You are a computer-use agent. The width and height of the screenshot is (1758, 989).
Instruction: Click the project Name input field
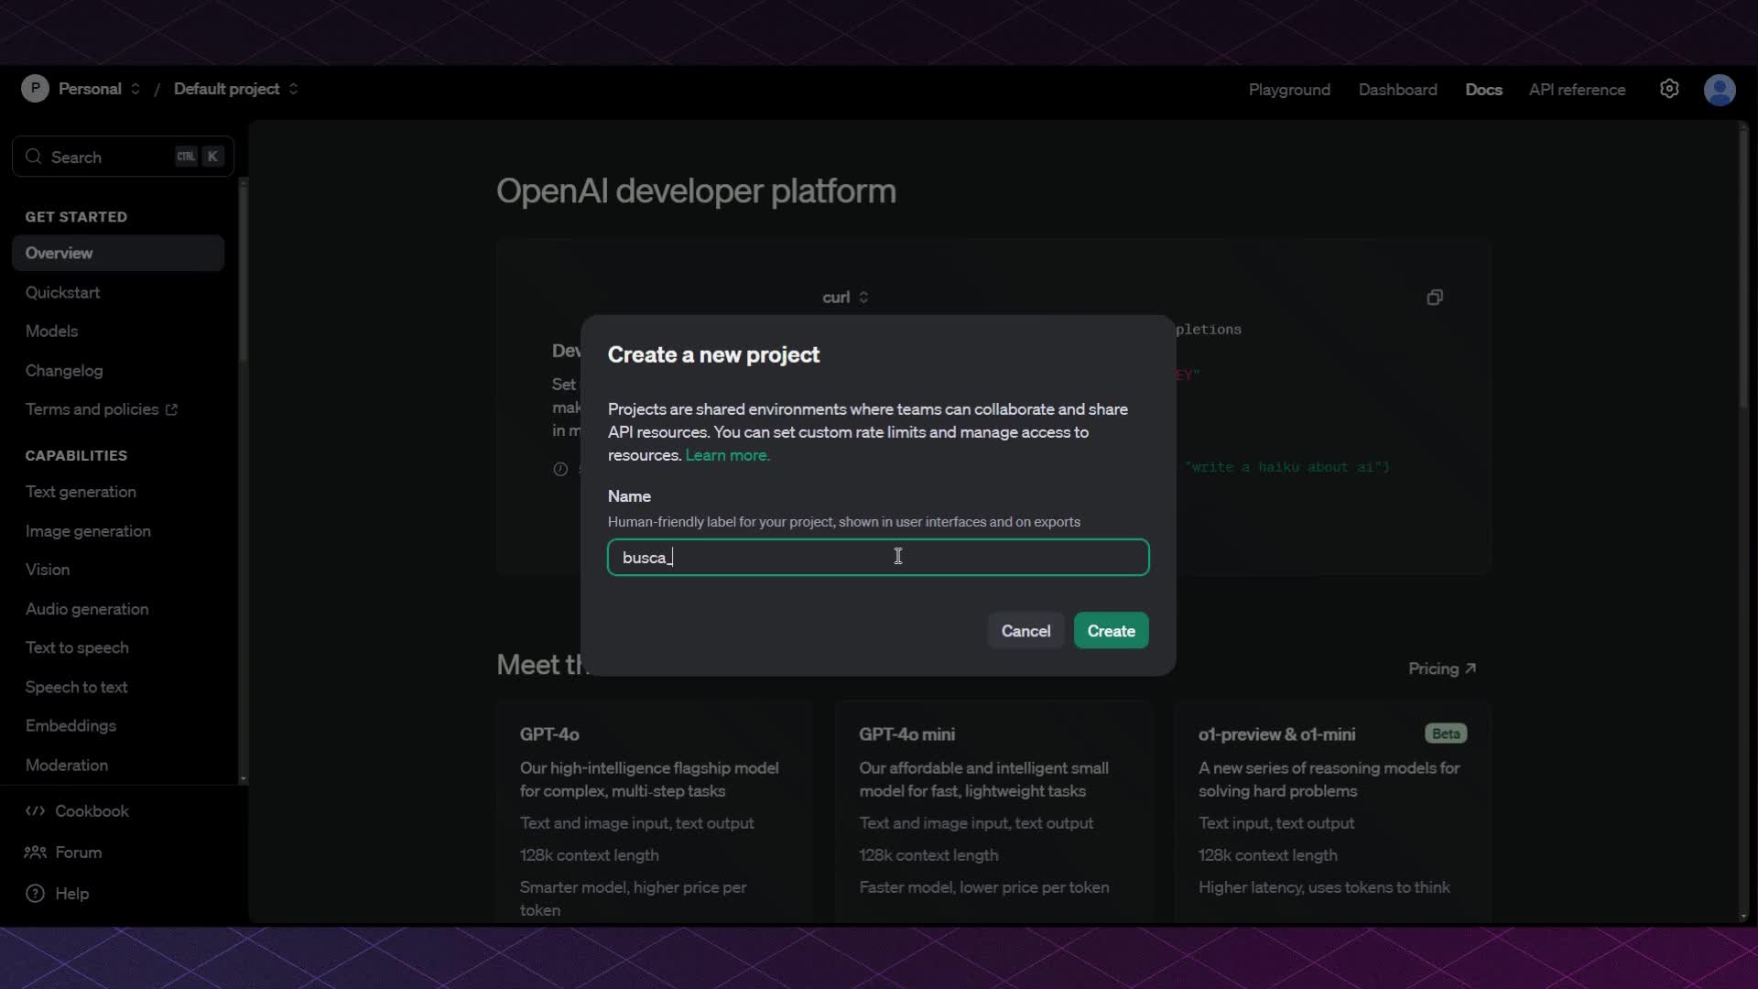point(878,558)
